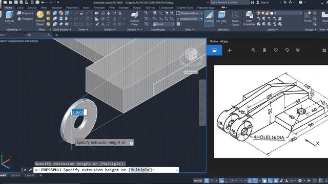Switch to the Layout1 tab
Screen dimensions: 328x184
pos(15,175)
